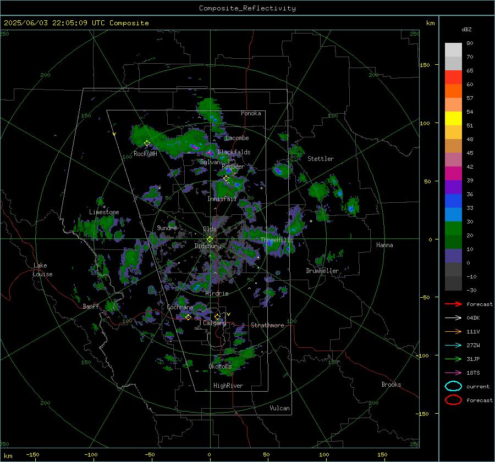
Task: Click the yellow v marker east of Calgary
Action: (229, 314)
